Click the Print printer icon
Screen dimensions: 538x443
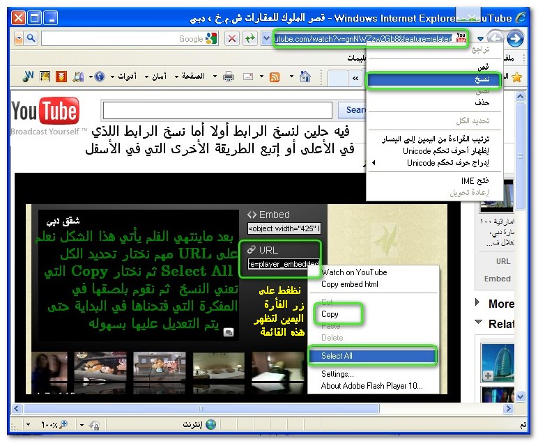coord(229,77)
